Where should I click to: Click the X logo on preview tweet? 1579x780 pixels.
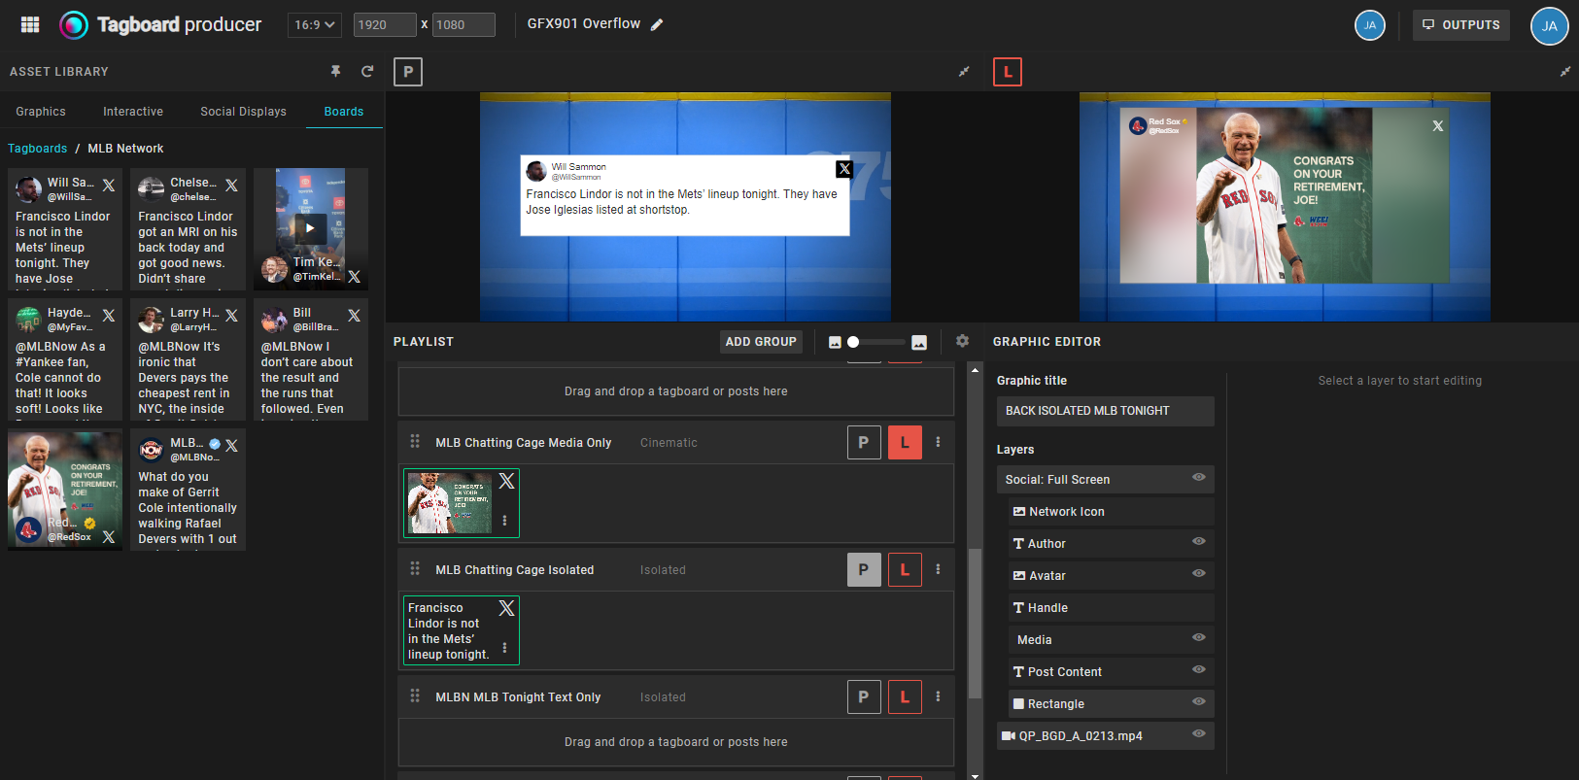pos(844,169)
